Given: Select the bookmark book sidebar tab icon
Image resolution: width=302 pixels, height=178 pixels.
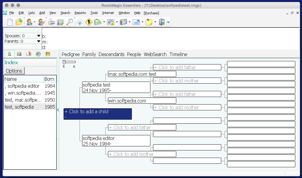Looking at the screenshot, I should pos(29,54).
